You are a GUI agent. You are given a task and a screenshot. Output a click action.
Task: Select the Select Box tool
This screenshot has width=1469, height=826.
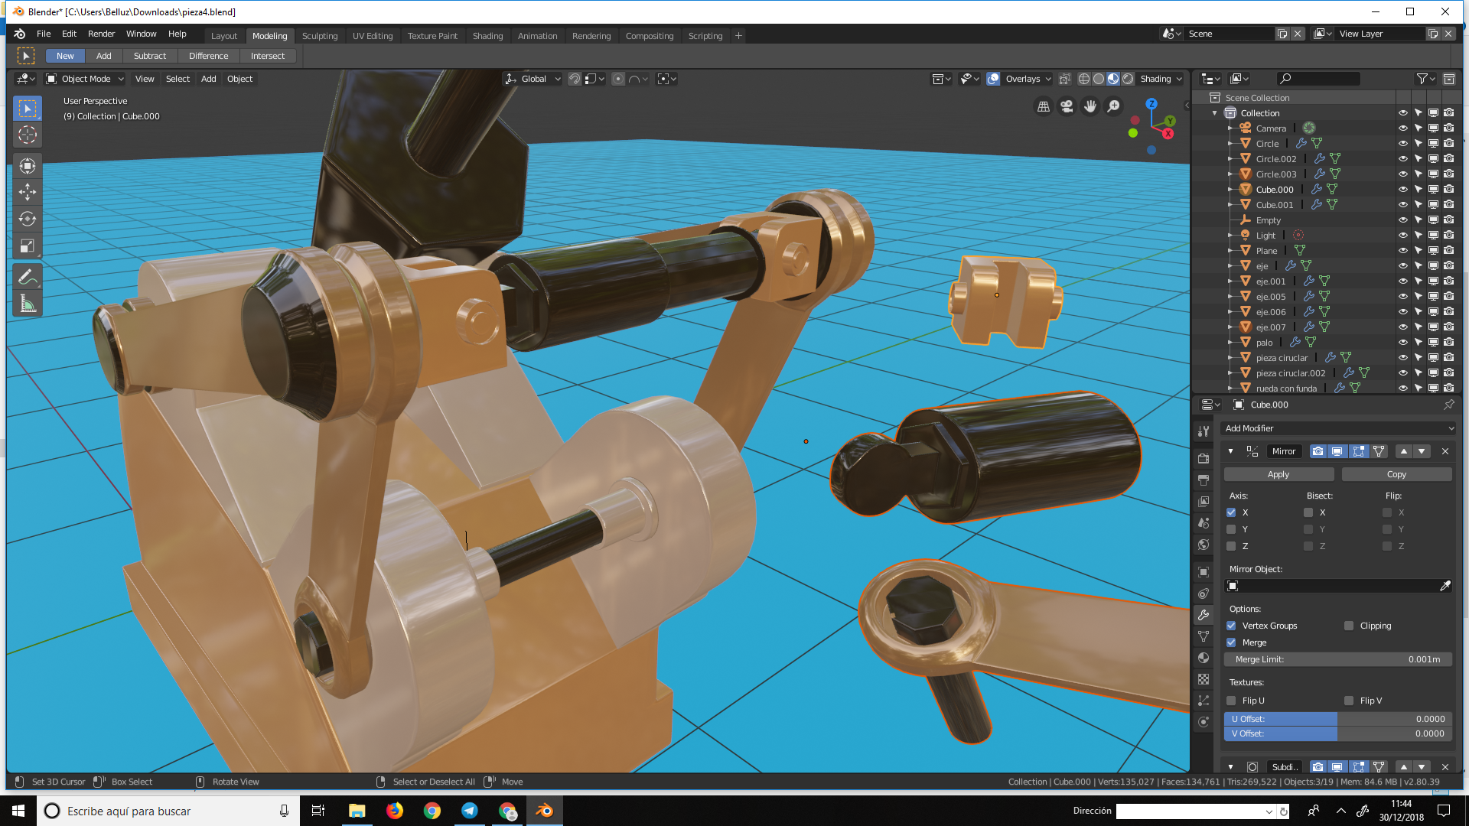click(x=27, y=109)
